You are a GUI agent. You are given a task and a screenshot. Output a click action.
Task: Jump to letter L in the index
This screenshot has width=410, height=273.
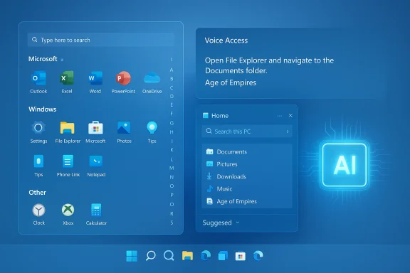(172, 159)
